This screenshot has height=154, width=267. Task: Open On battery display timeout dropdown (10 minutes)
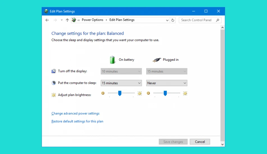121,71
